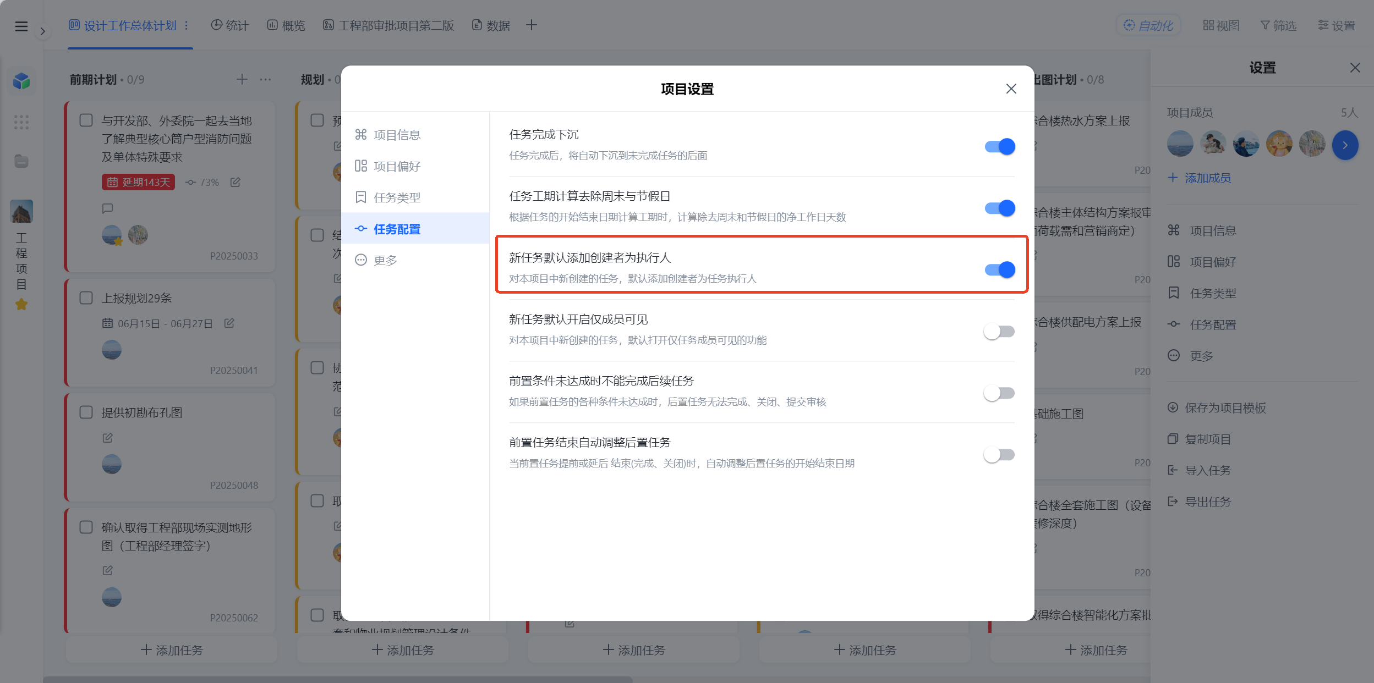Click 导出任务 option

point(1199,502)
